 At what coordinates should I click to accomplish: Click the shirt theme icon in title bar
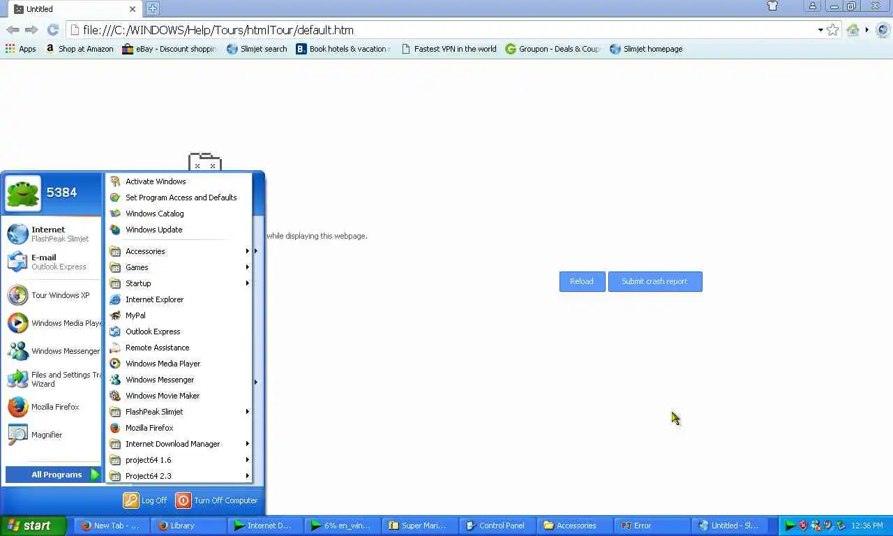point(772,6)
